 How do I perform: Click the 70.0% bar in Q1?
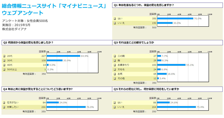tap(175, 19)
